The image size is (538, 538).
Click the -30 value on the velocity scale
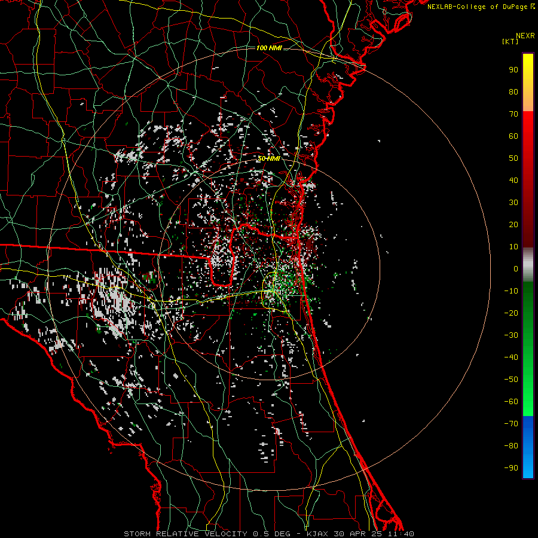point(511,335)
